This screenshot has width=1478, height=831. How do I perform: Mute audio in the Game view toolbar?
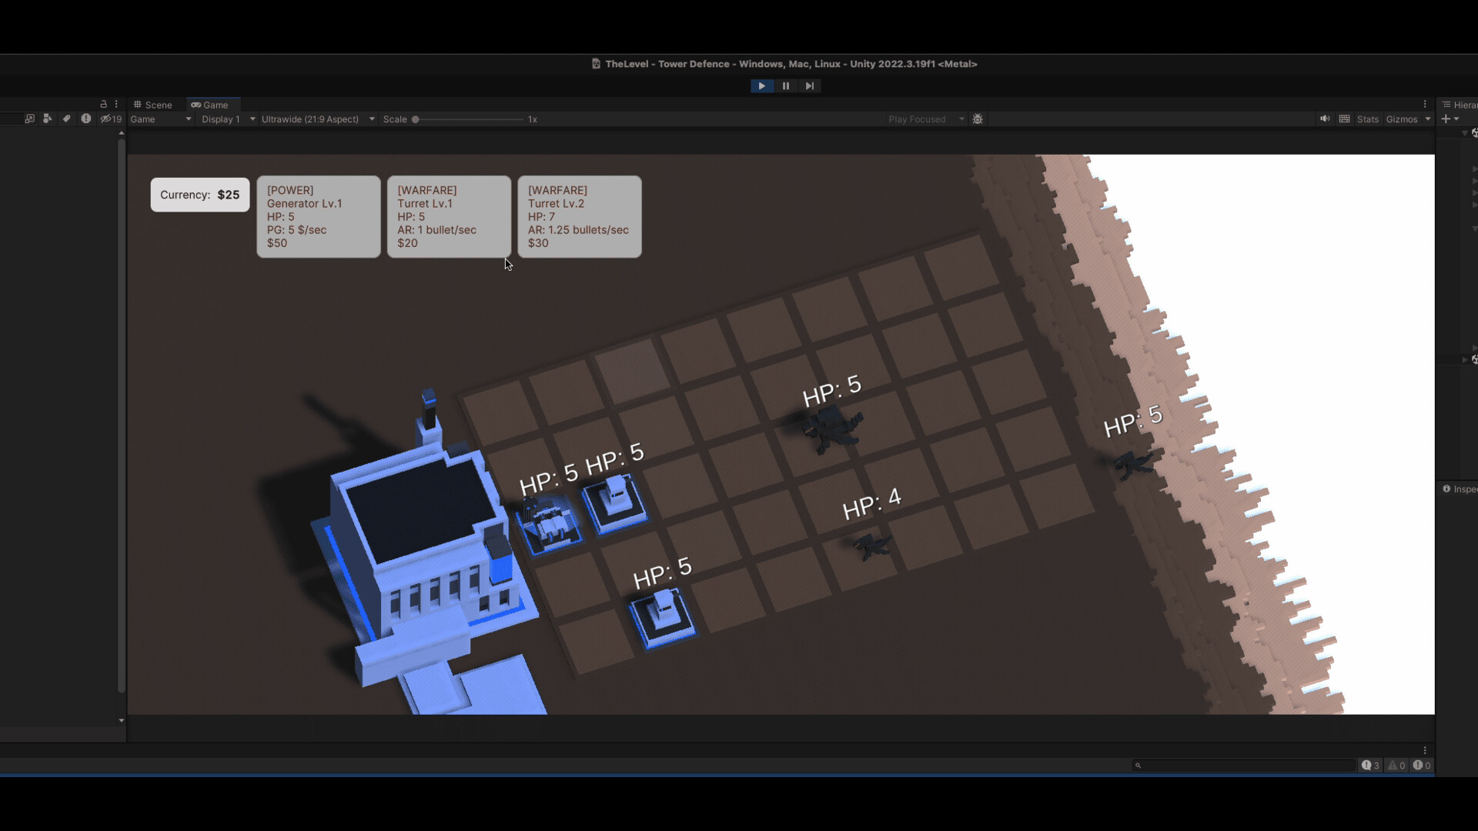[x=1325, y=118]
